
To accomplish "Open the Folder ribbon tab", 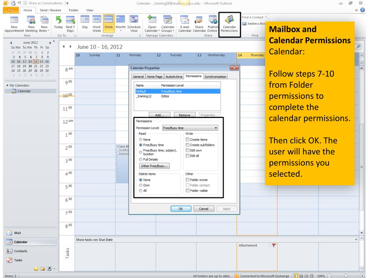I will pos(73,10).
